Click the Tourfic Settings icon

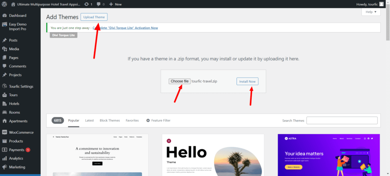(x=4, y=86)
